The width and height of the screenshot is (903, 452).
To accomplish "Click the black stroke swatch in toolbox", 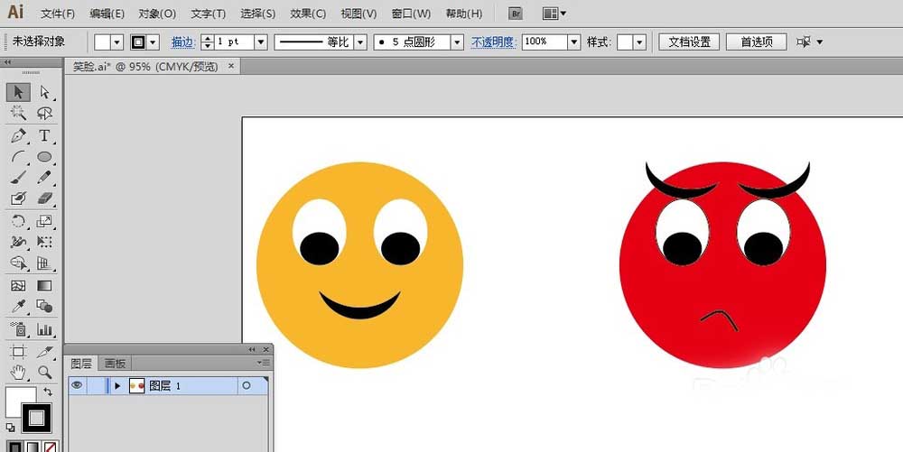I will 36,418.
